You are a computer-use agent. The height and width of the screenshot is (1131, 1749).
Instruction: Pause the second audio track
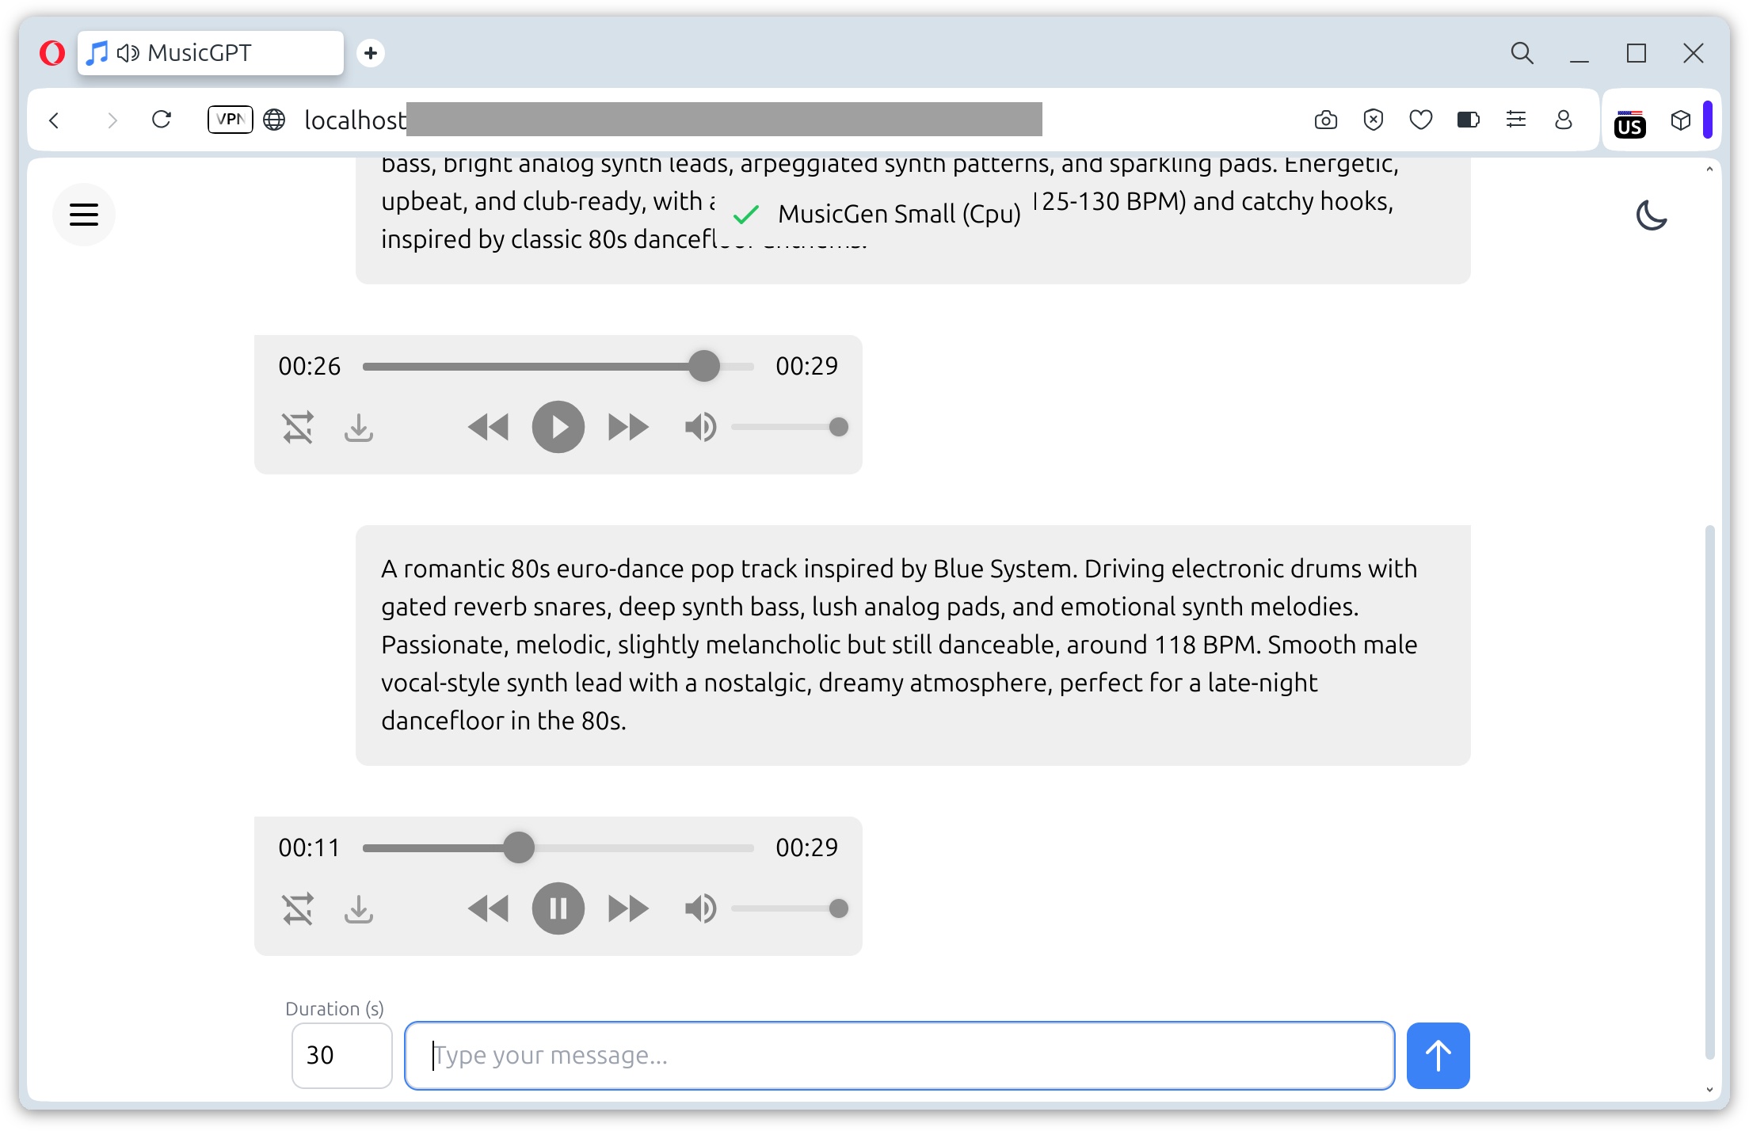pos(558,909)
